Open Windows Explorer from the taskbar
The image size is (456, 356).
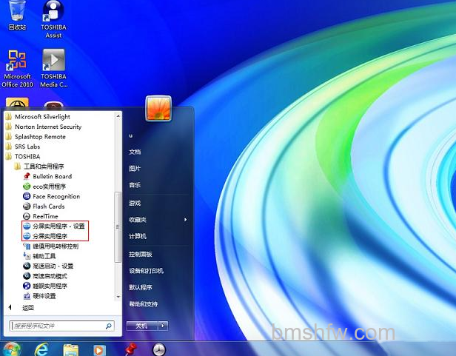[x=70, y=350]
